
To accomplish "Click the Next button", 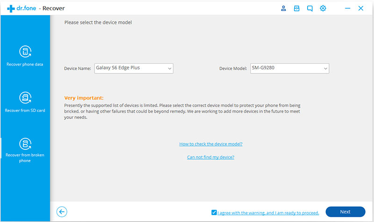I will [x=345, y=212].
